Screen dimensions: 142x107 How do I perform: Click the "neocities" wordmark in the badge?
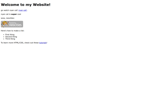click(15, 25)
